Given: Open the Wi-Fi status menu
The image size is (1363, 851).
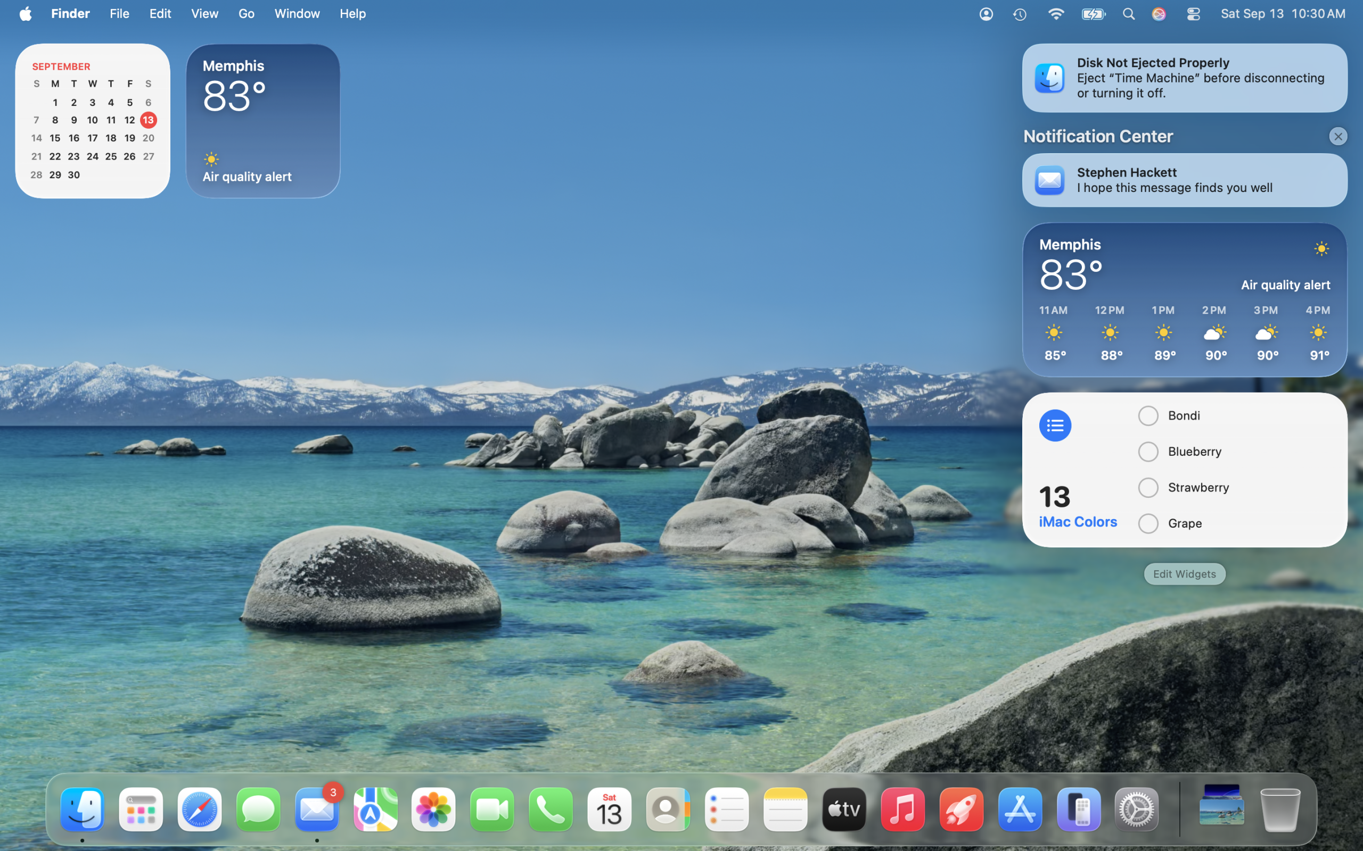Looking at the screenshot, I should tap(1055, 14).
